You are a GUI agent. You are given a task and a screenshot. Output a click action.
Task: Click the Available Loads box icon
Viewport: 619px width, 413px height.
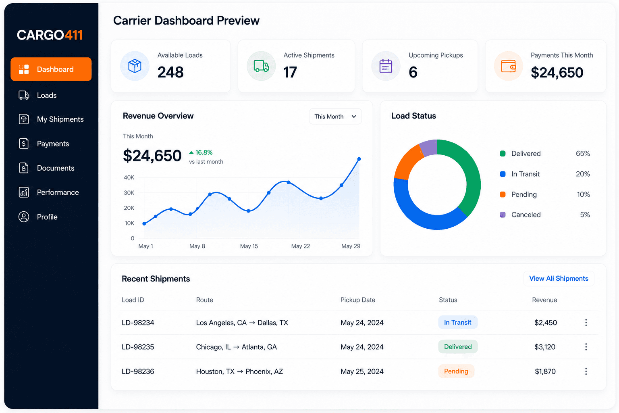click(135, 66)
